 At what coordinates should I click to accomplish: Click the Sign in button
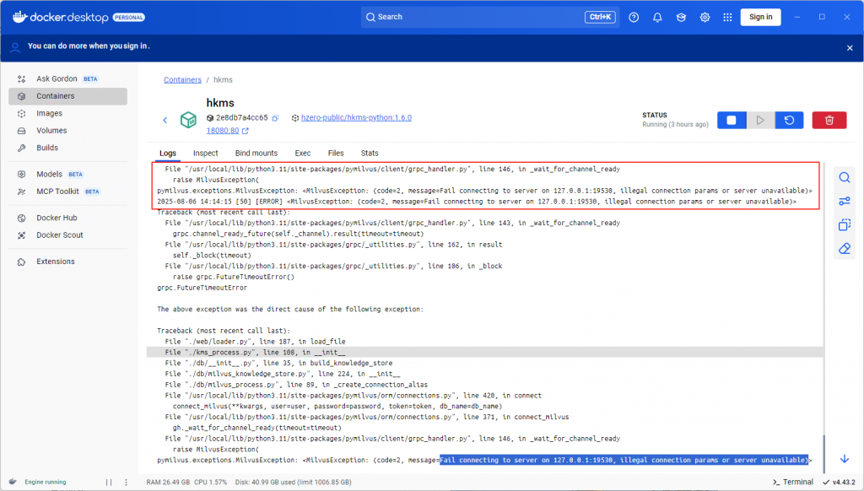click(x=760, y=17)
